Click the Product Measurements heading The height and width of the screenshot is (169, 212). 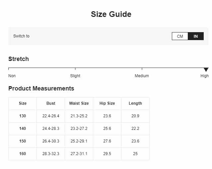tap(41, 88)
